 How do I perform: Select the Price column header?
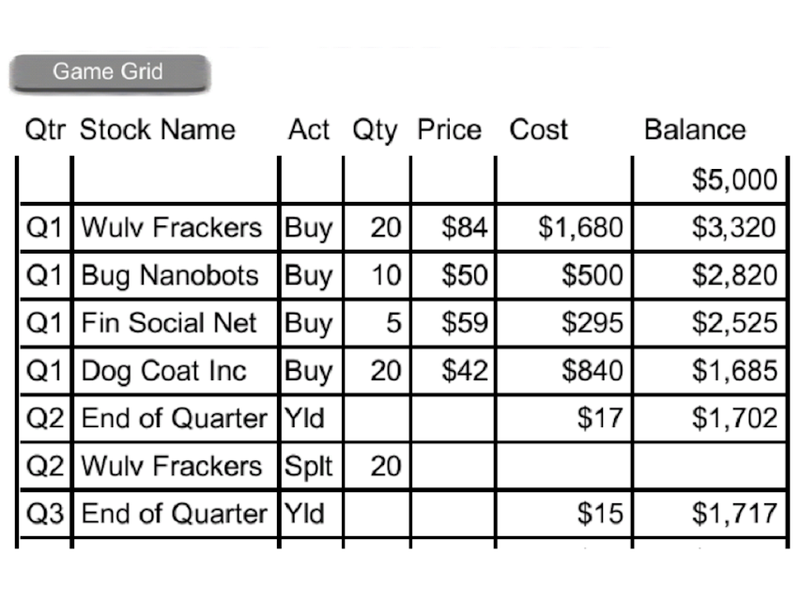click(449, 130)
